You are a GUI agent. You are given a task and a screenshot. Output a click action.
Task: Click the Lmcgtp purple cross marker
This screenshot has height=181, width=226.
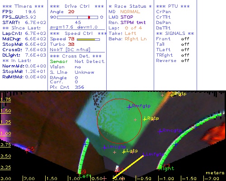(104, 148)
